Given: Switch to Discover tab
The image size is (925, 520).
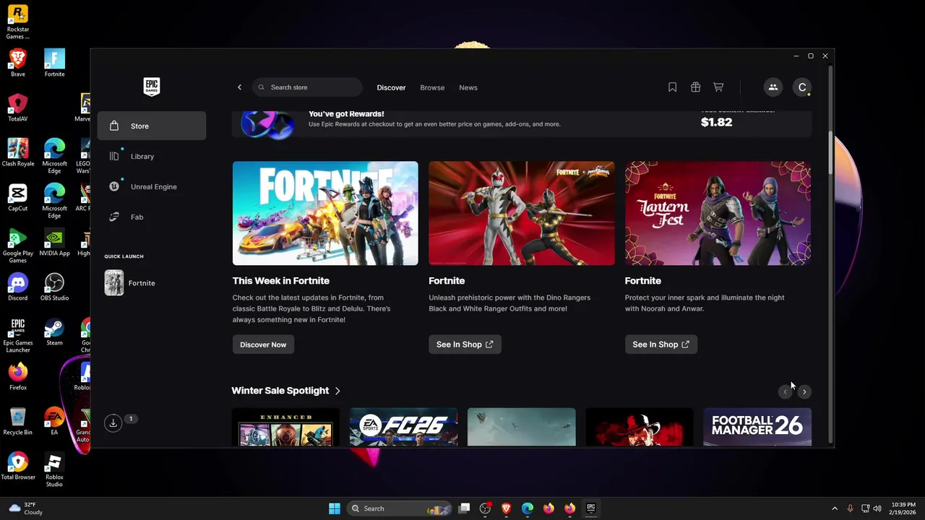Looking at the screenshot, I should (391, 87).
